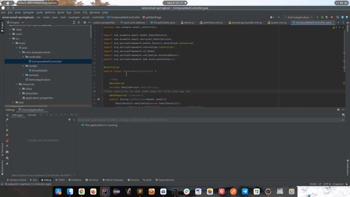The width and height of the screenshot is (350, 197).
Task: Open the Dependencies tool window button
Action: point(165,180)
